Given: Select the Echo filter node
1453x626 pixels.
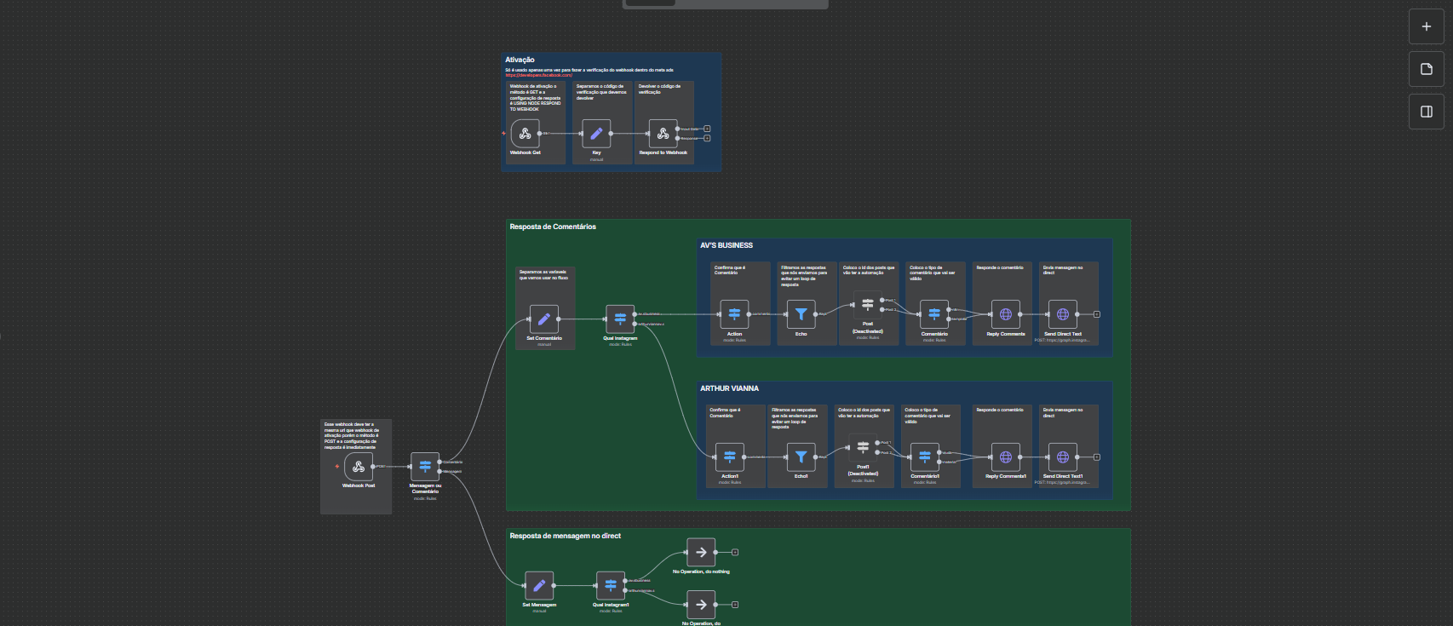Looking at the screenshot, I should point(801,314).
